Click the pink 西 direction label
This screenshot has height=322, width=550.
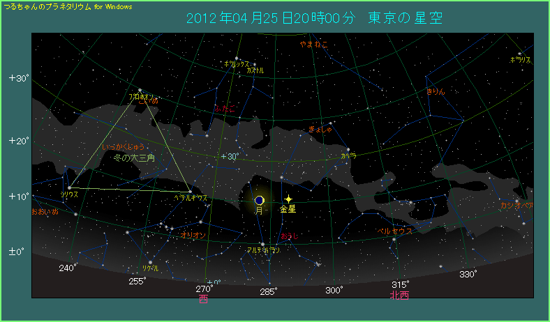point(203,299)
